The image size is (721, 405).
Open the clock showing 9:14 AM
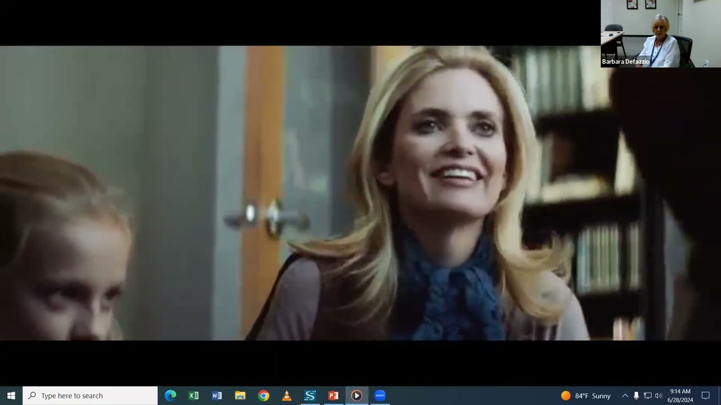coord(680,395)
